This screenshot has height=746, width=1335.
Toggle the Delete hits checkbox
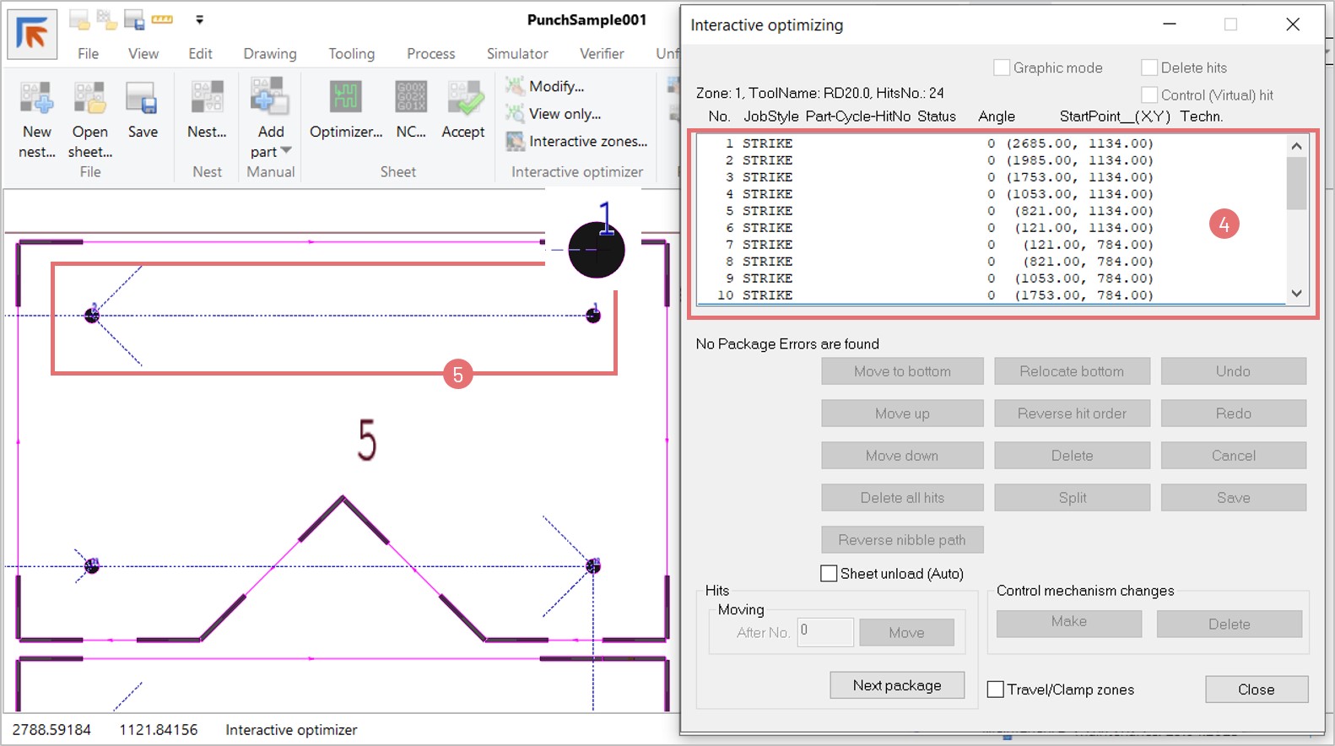1149,68
